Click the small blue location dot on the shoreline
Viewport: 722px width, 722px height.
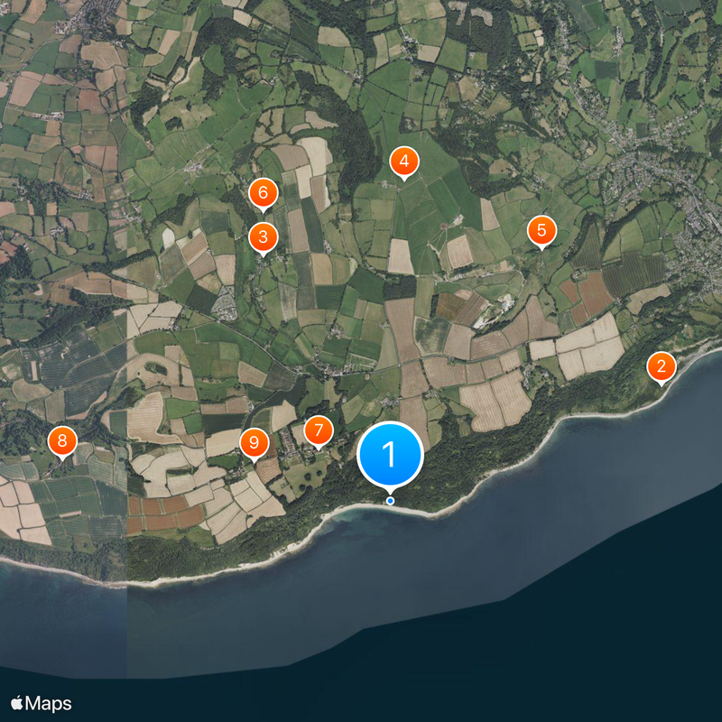pyautogui.click(x=390, y=501)
